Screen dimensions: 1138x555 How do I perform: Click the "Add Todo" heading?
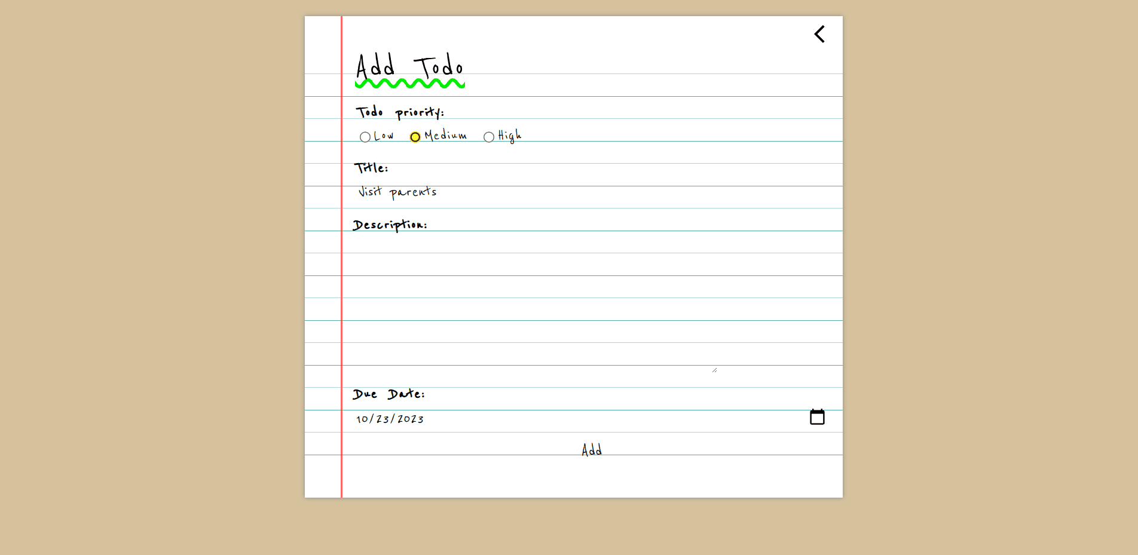tap(410, 66)
